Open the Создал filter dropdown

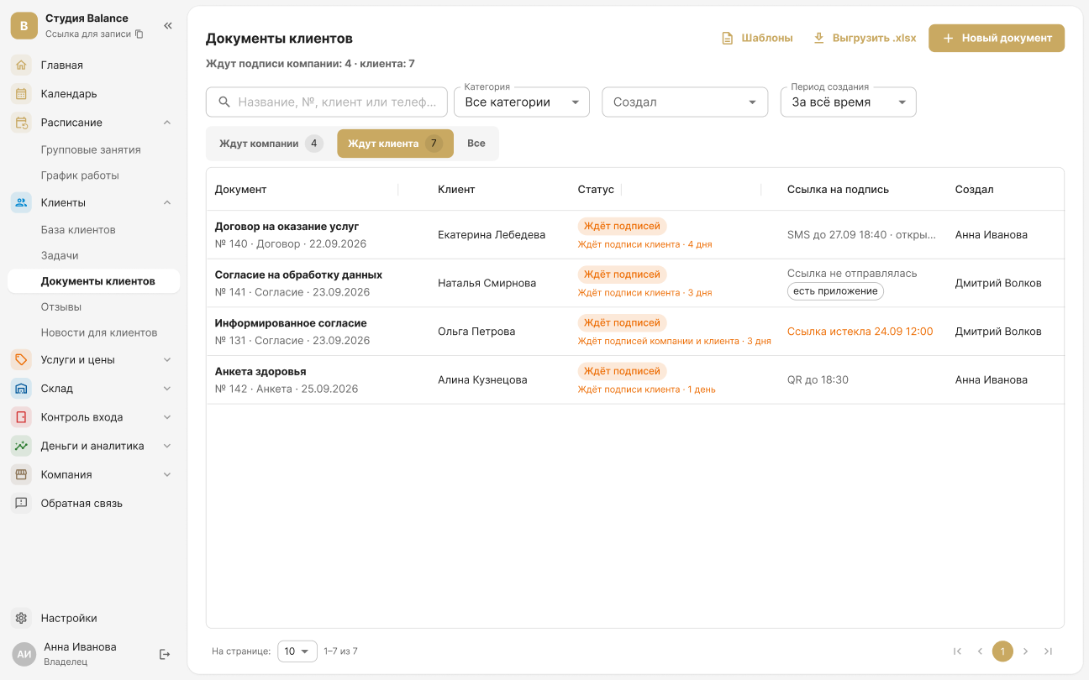(685, 102)
